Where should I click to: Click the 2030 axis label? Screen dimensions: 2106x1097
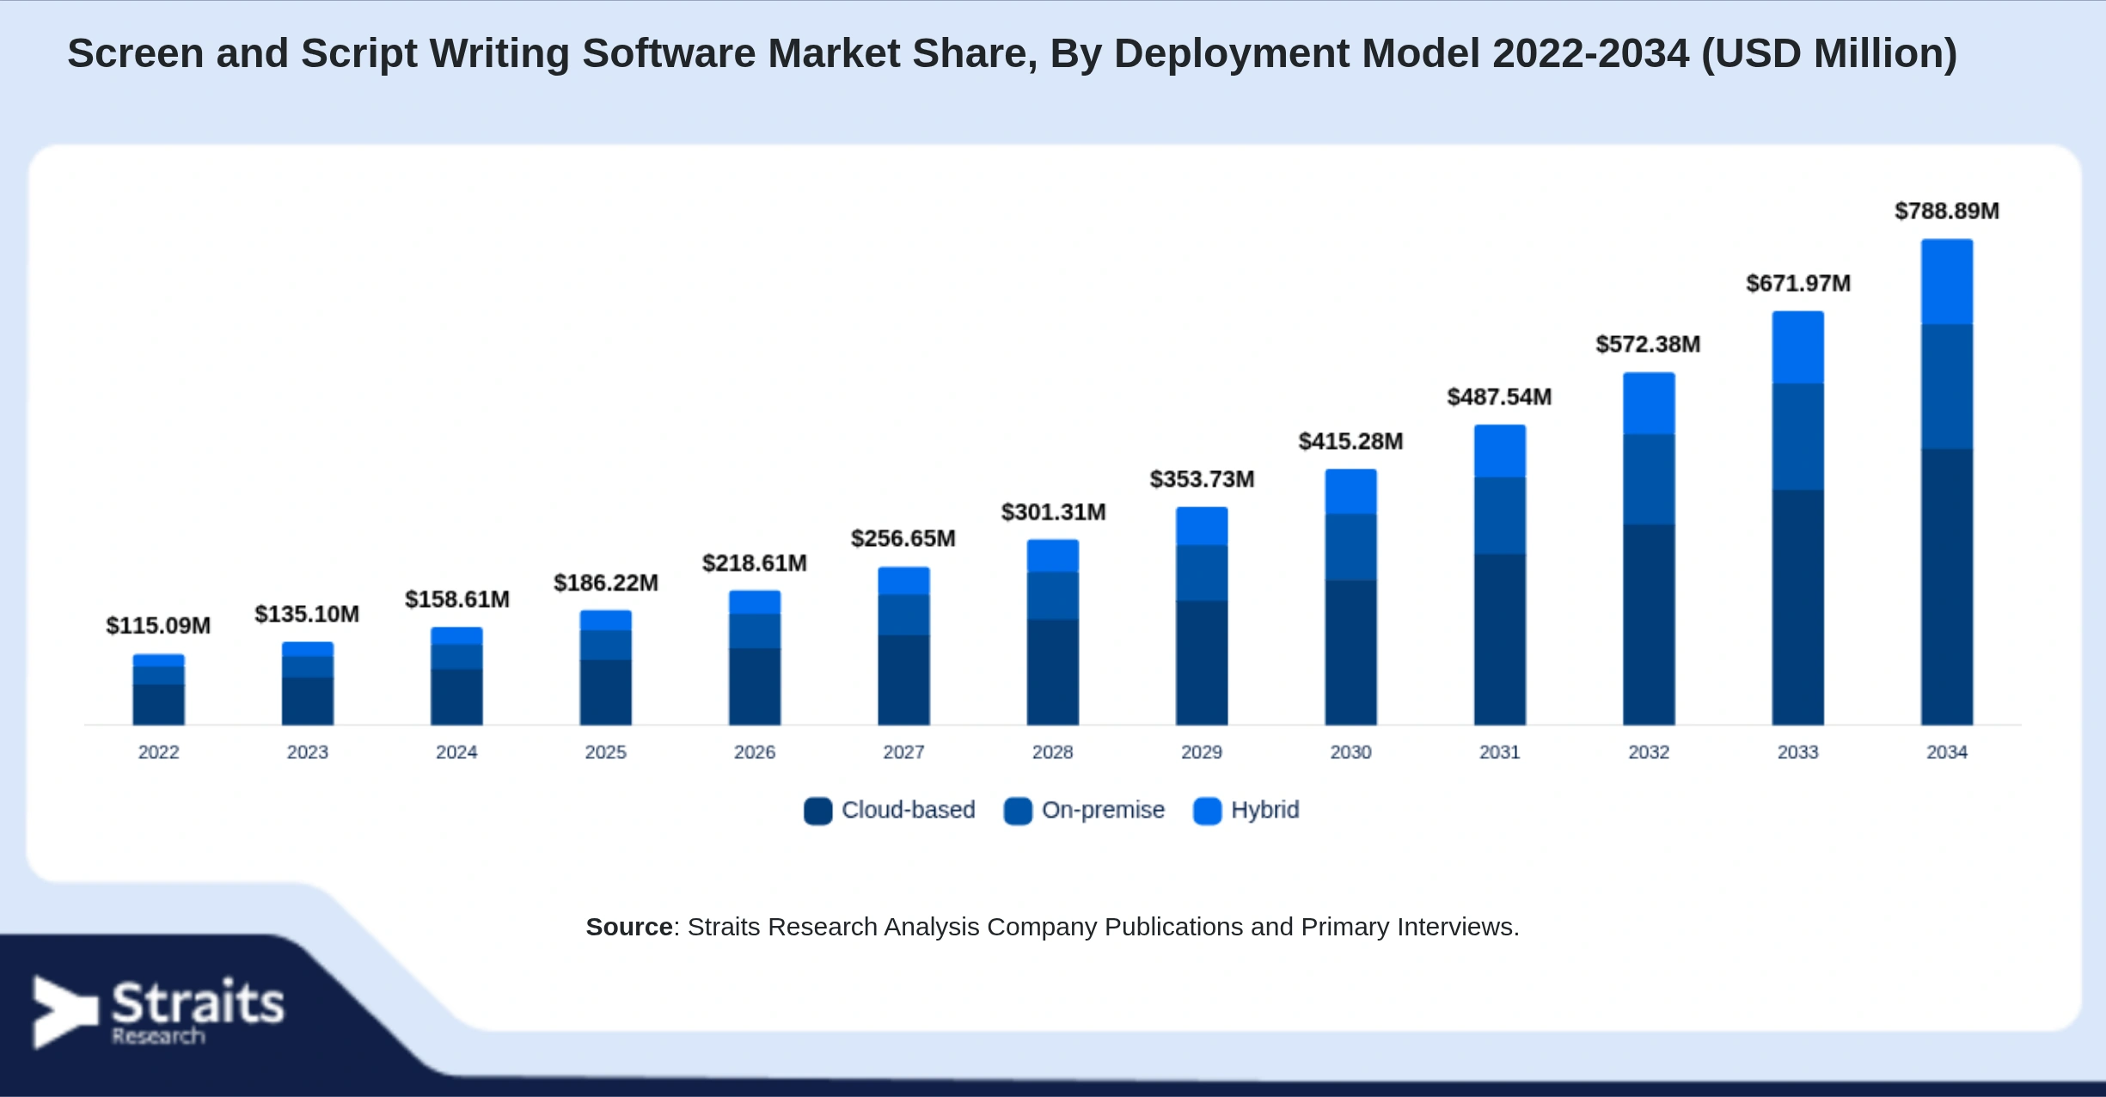pos(1350,752)
